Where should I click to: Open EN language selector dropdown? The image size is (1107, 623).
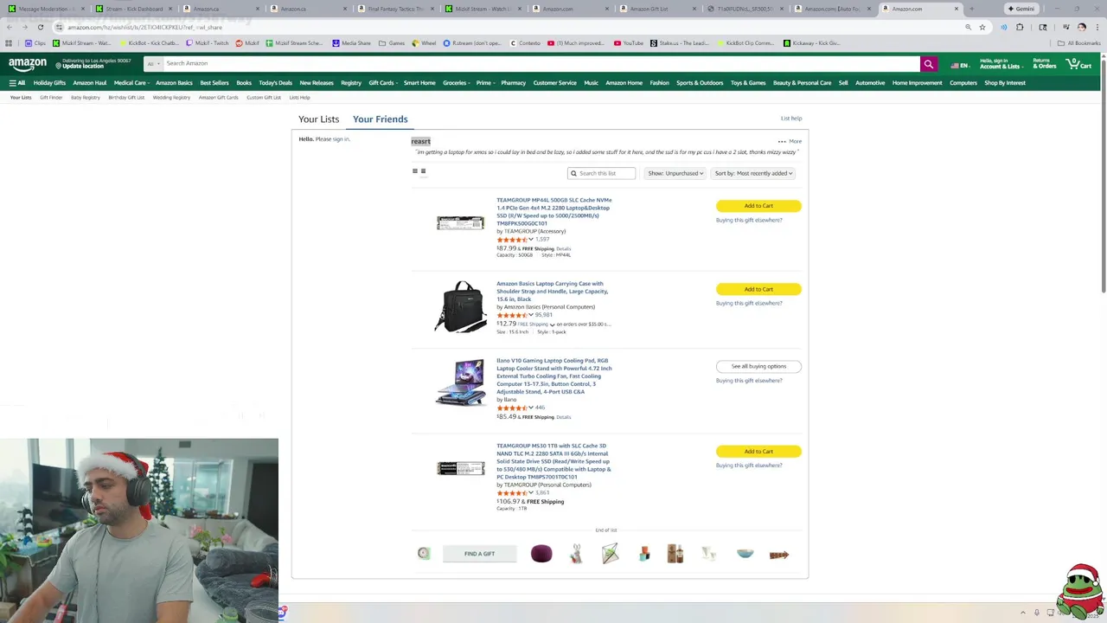coord(959,65)
